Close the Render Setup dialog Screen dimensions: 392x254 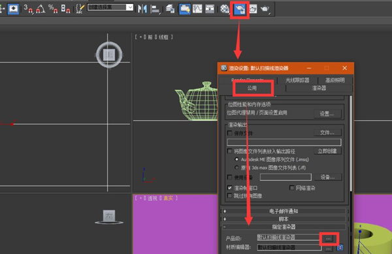[x=344, y=68]
